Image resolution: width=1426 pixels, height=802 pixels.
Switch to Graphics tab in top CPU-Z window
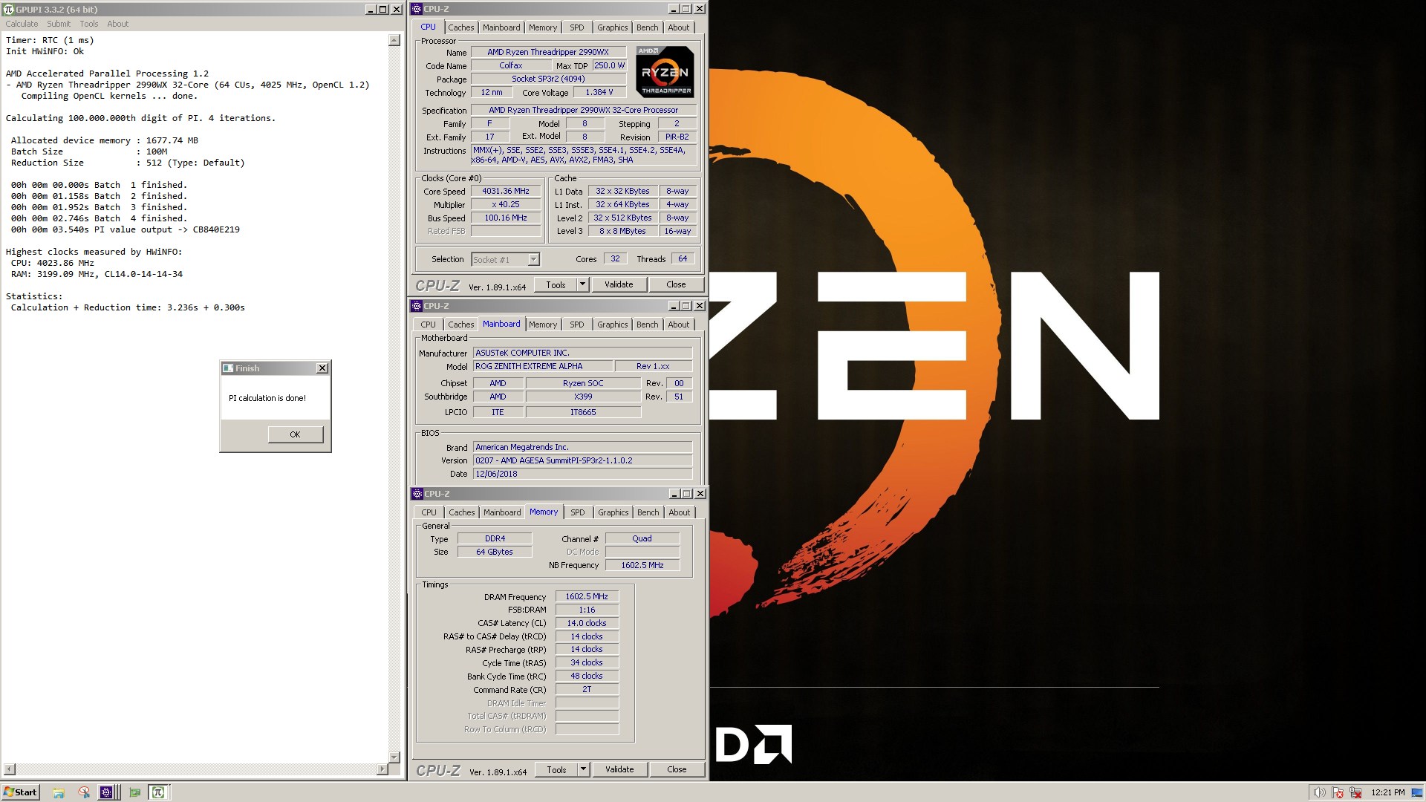click(x=613, y=27)
